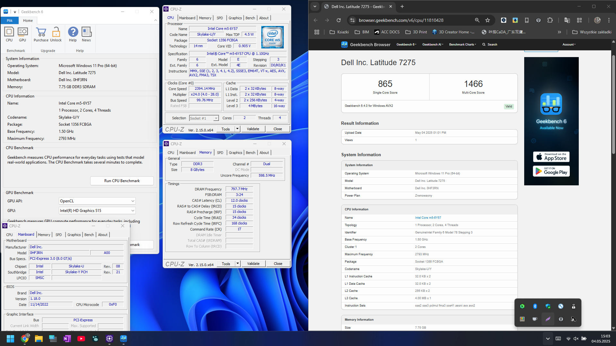
Task: Open the Google Play download badge
Action: 551,171
